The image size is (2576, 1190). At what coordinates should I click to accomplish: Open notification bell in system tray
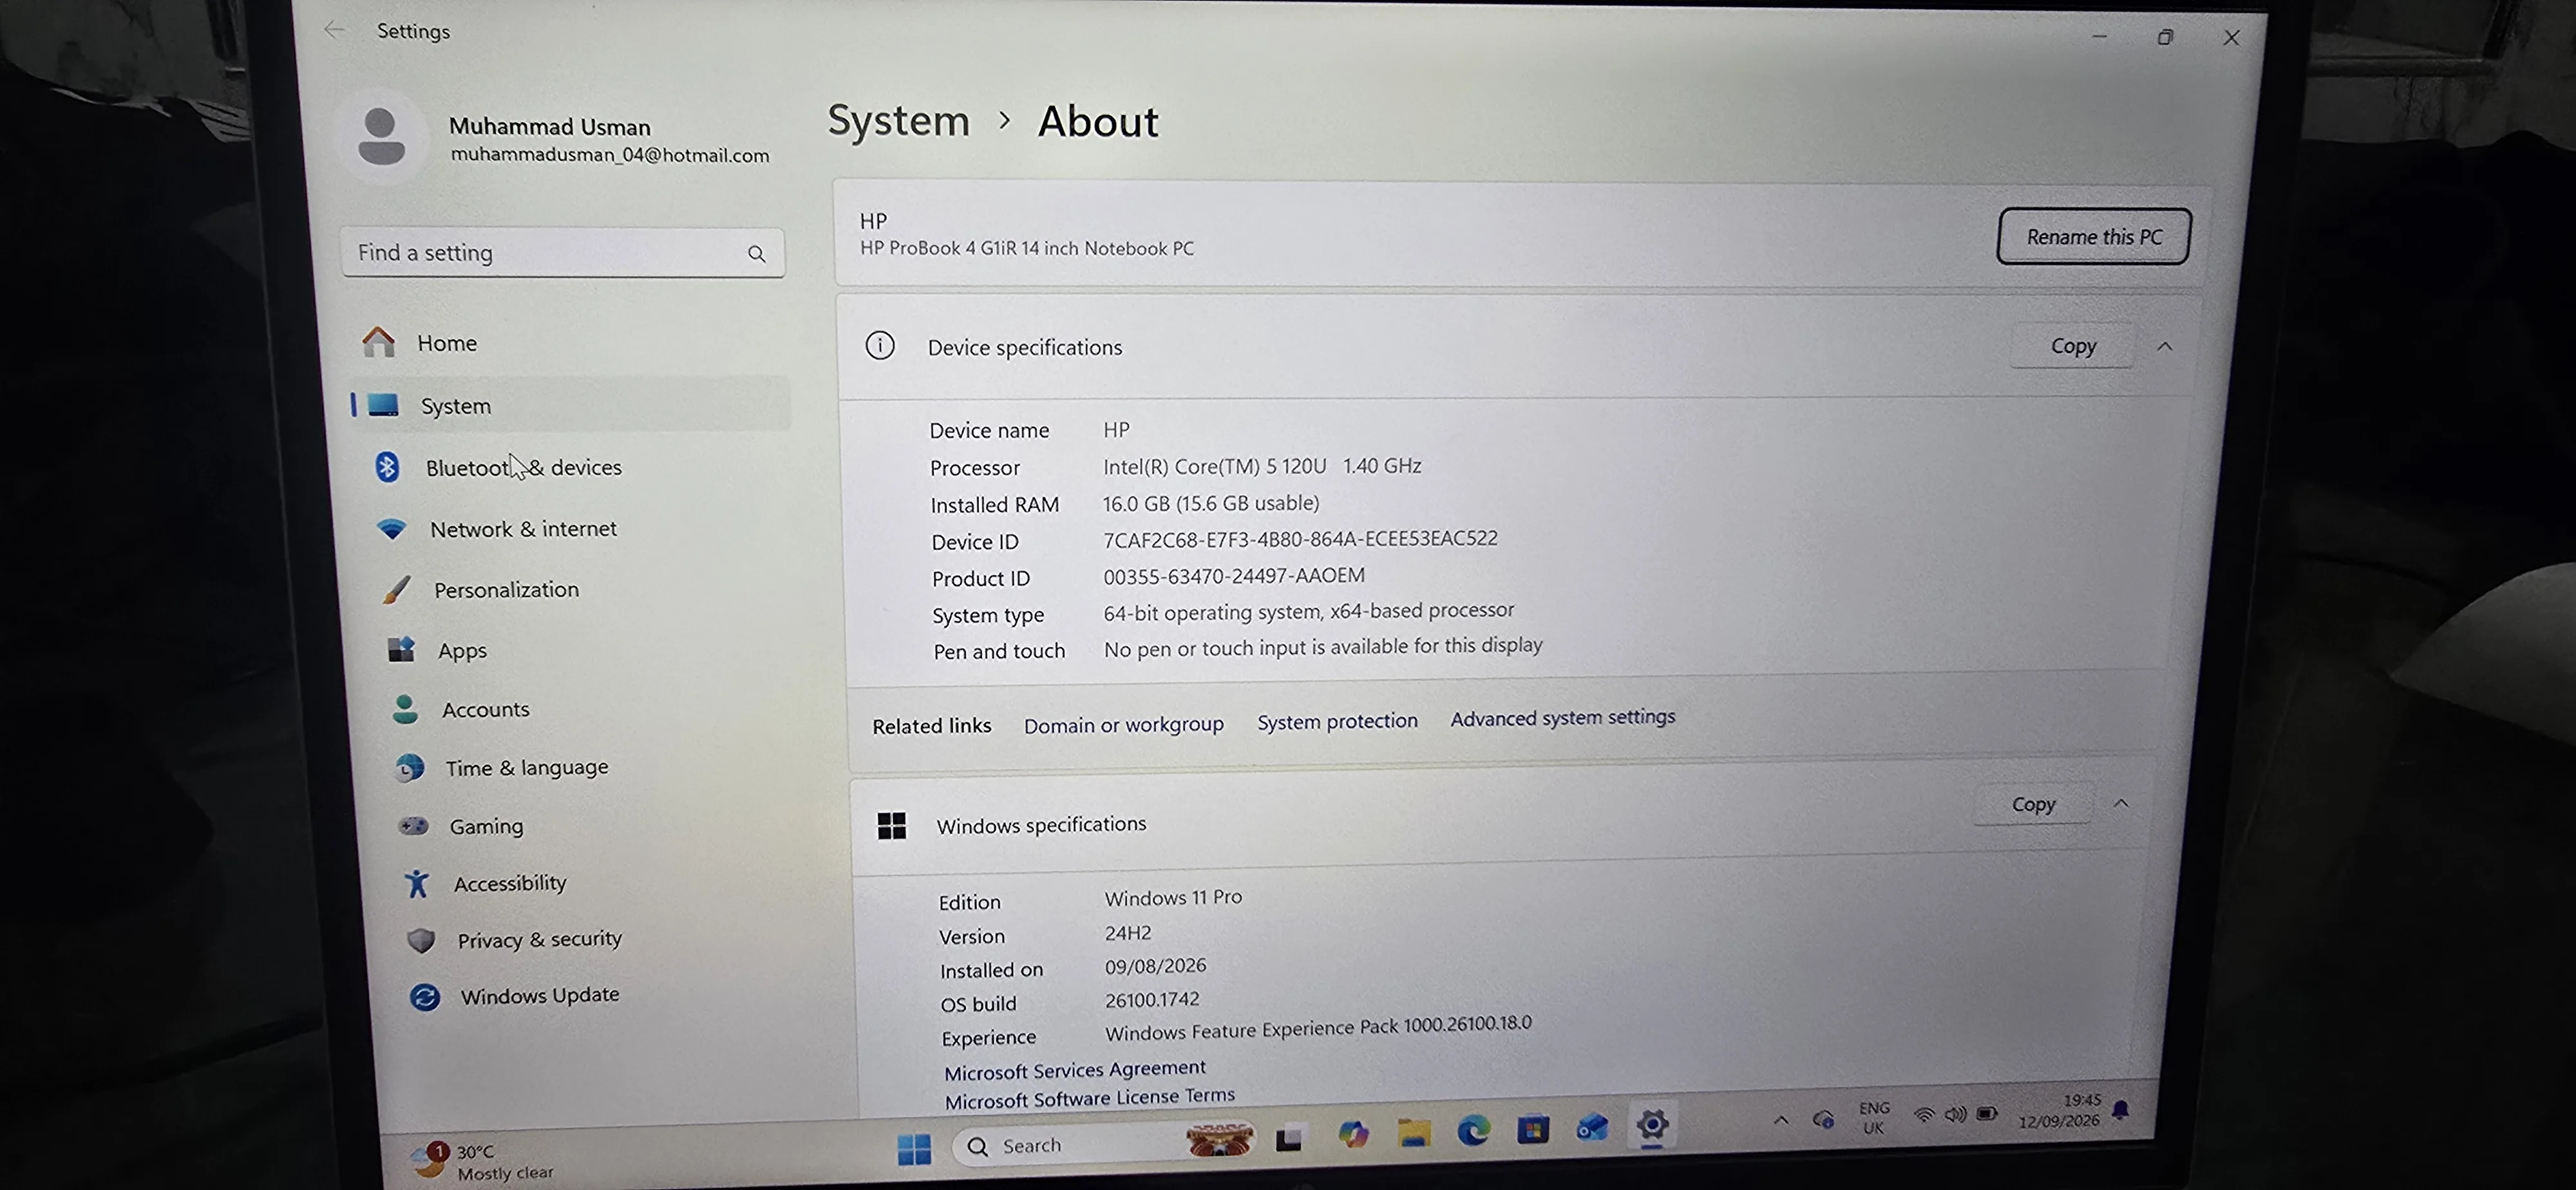pos(2120,1109)
